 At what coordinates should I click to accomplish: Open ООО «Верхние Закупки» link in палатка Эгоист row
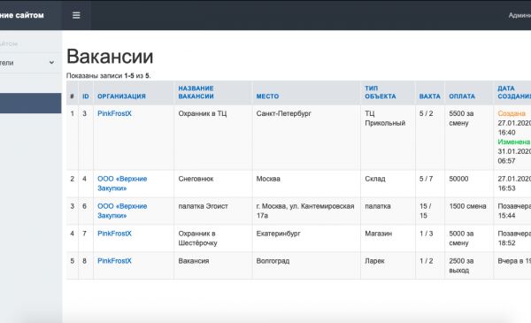pos(122,211)
